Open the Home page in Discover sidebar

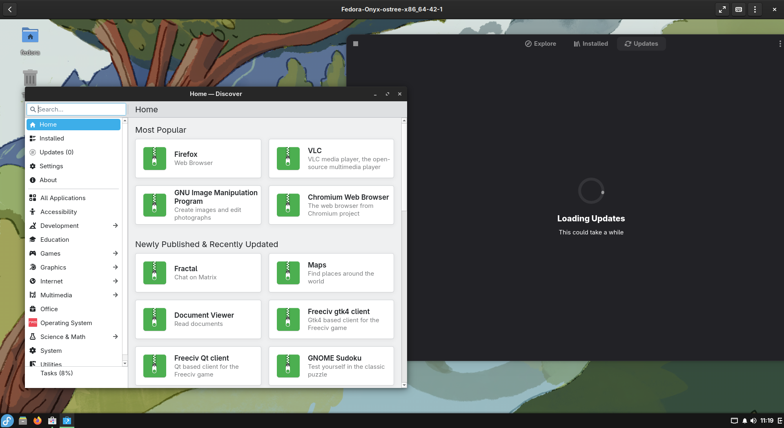click(73, 125)
